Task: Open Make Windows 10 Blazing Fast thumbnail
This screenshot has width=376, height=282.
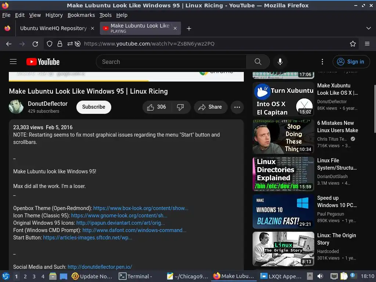Action: click(283, 211)
